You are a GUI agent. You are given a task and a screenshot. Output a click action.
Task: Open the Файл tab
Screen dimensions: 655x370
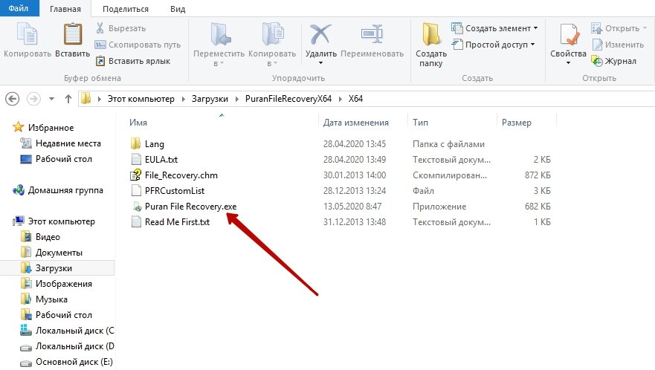[x=19, y=8]
